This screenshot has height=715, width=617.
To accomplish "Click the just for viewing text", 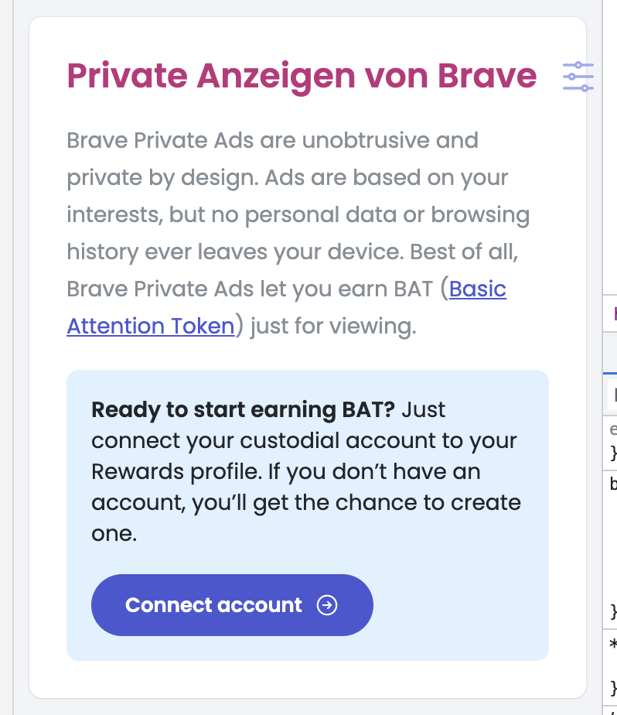I will coord(333,326).
